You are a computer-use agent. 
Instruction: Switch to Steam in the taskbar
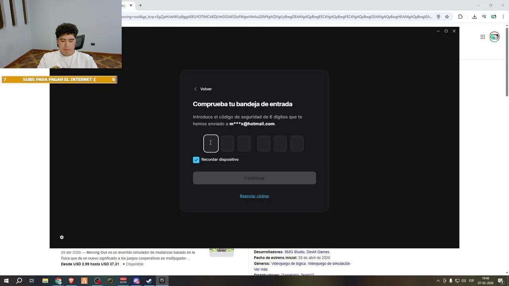point(149,281)
